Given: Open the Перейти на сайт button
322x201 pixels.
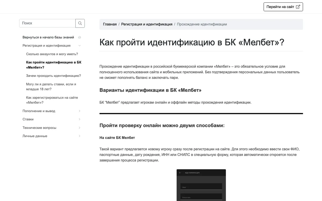Looking at the screenshot, I should click(283, 7).
